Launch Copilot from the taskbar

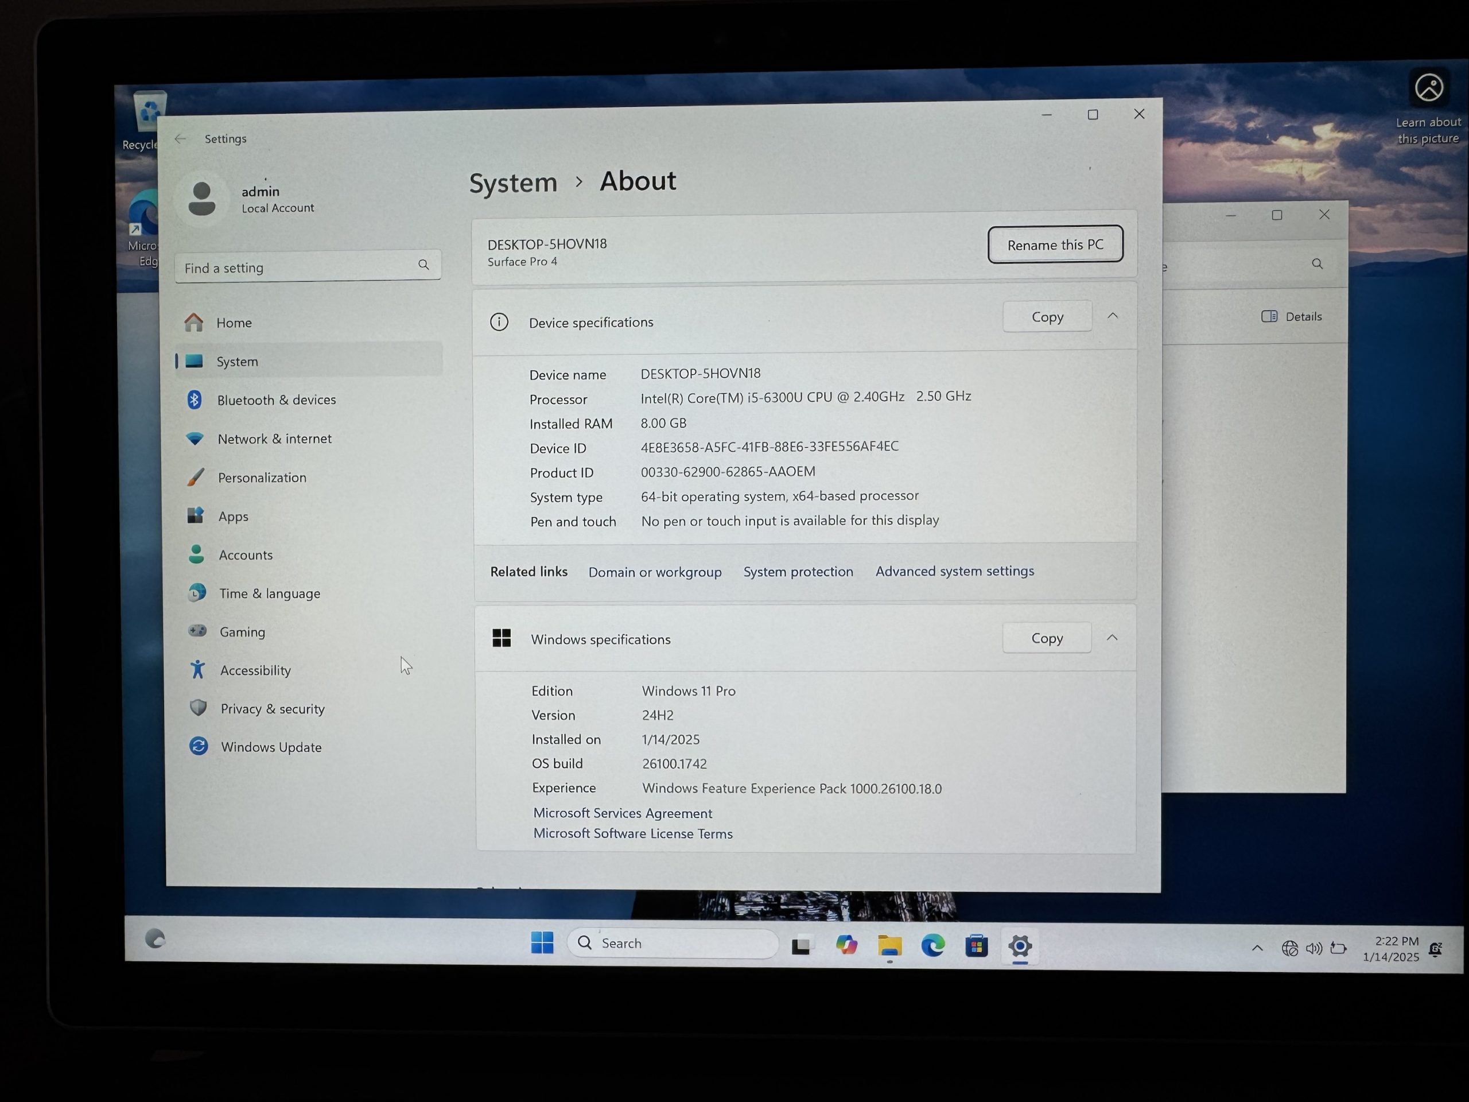click(x=846, y=945)
